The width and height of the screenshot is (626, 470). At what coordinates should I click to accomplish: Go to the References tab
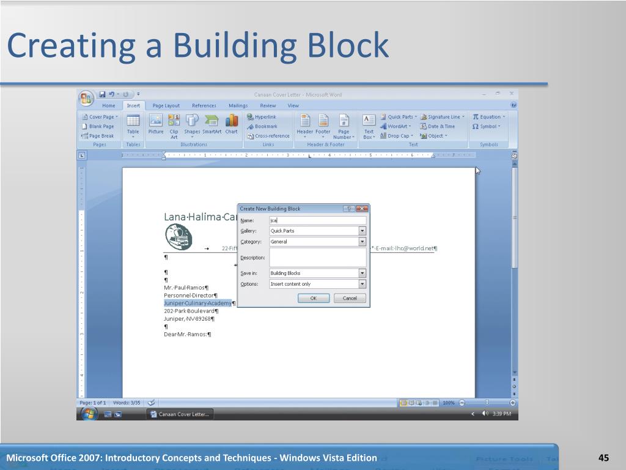(204, 105)
